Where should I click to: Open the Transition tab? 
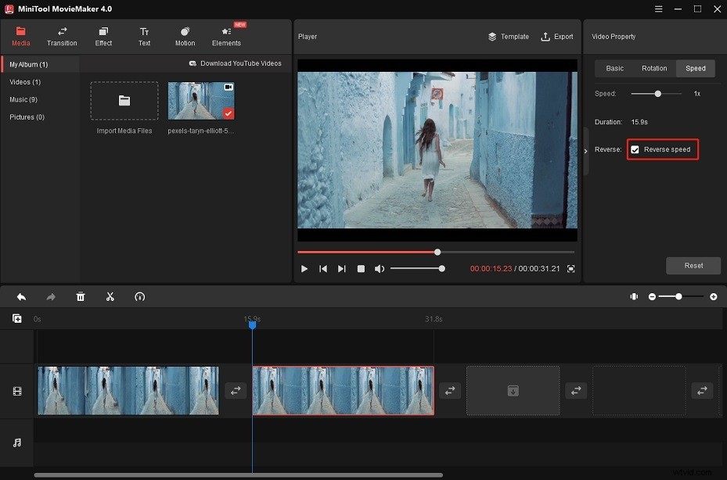(62, 36)
